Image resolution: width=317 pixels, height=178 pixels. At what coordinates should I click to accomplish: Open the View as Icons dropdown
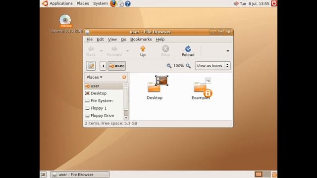[212, 66]
